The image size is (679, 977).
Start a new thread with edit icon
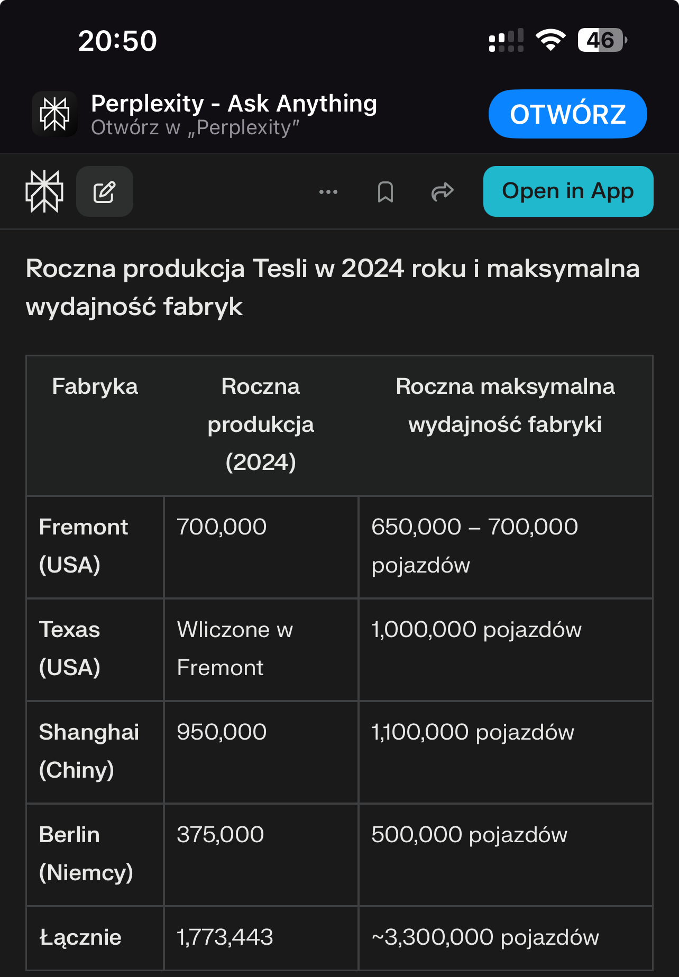(x=105, y=191)
